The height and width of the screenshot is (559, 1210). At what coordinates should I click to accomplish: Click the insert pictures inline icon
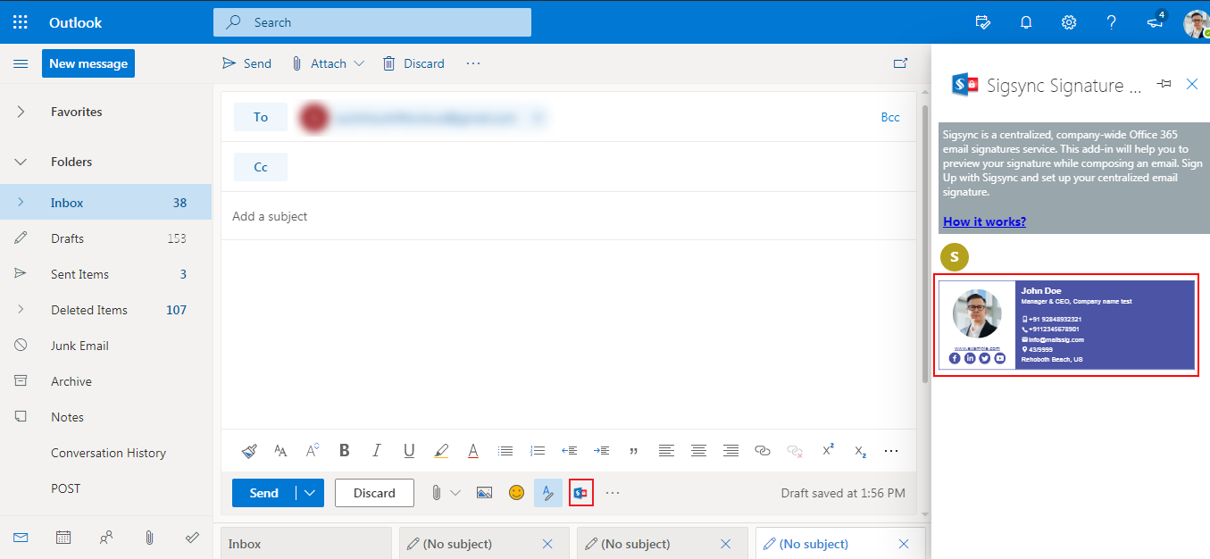pos(484,493)
